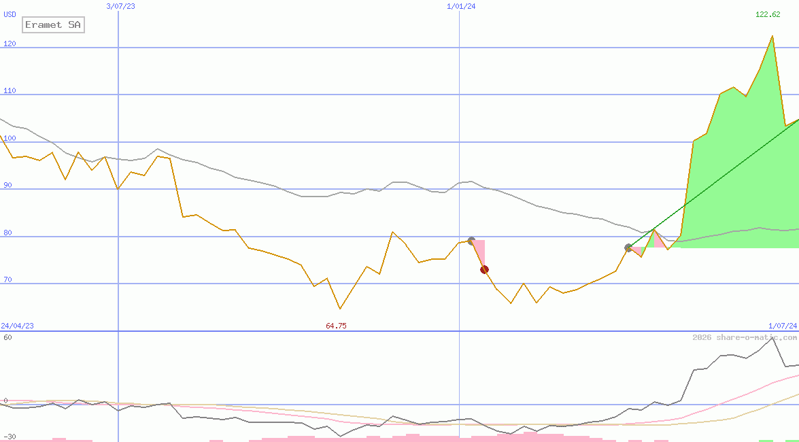The image size is (799, 442).
Task: Click the 120 price axis label
Action: click(x=10, y=44)
